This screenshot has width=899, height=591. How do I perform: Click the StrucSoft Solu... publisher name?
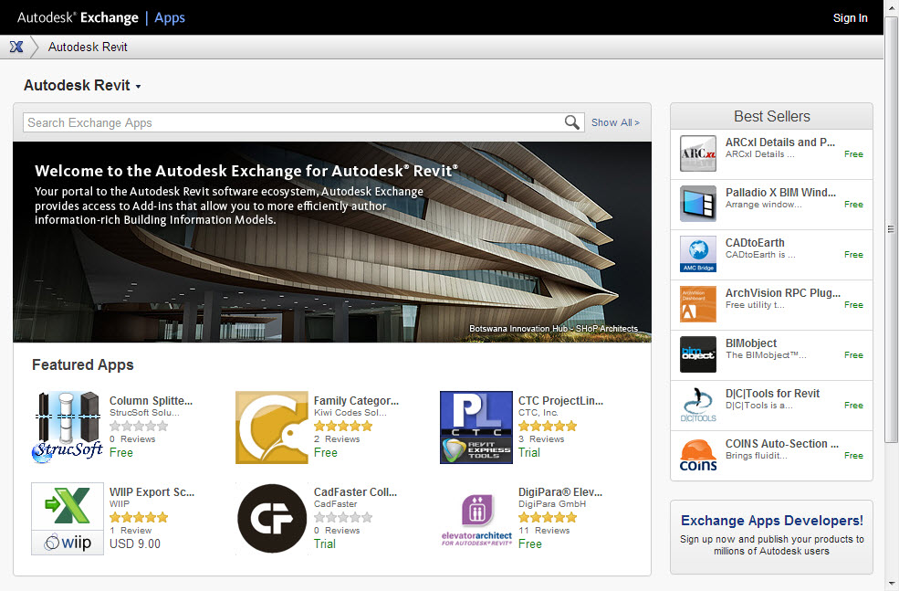[x=144, y=413]
